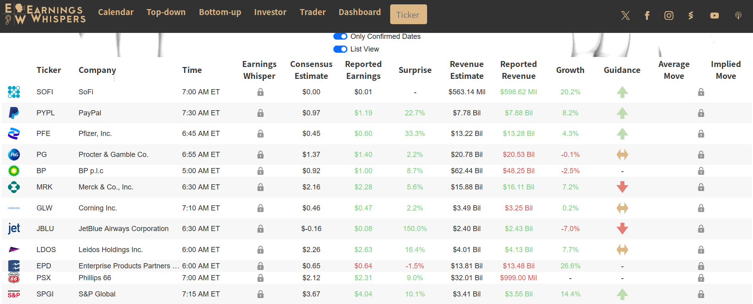753x304 pixels.
Task: Click the PayPal logo icon
Action: click(x=14, y=113)
